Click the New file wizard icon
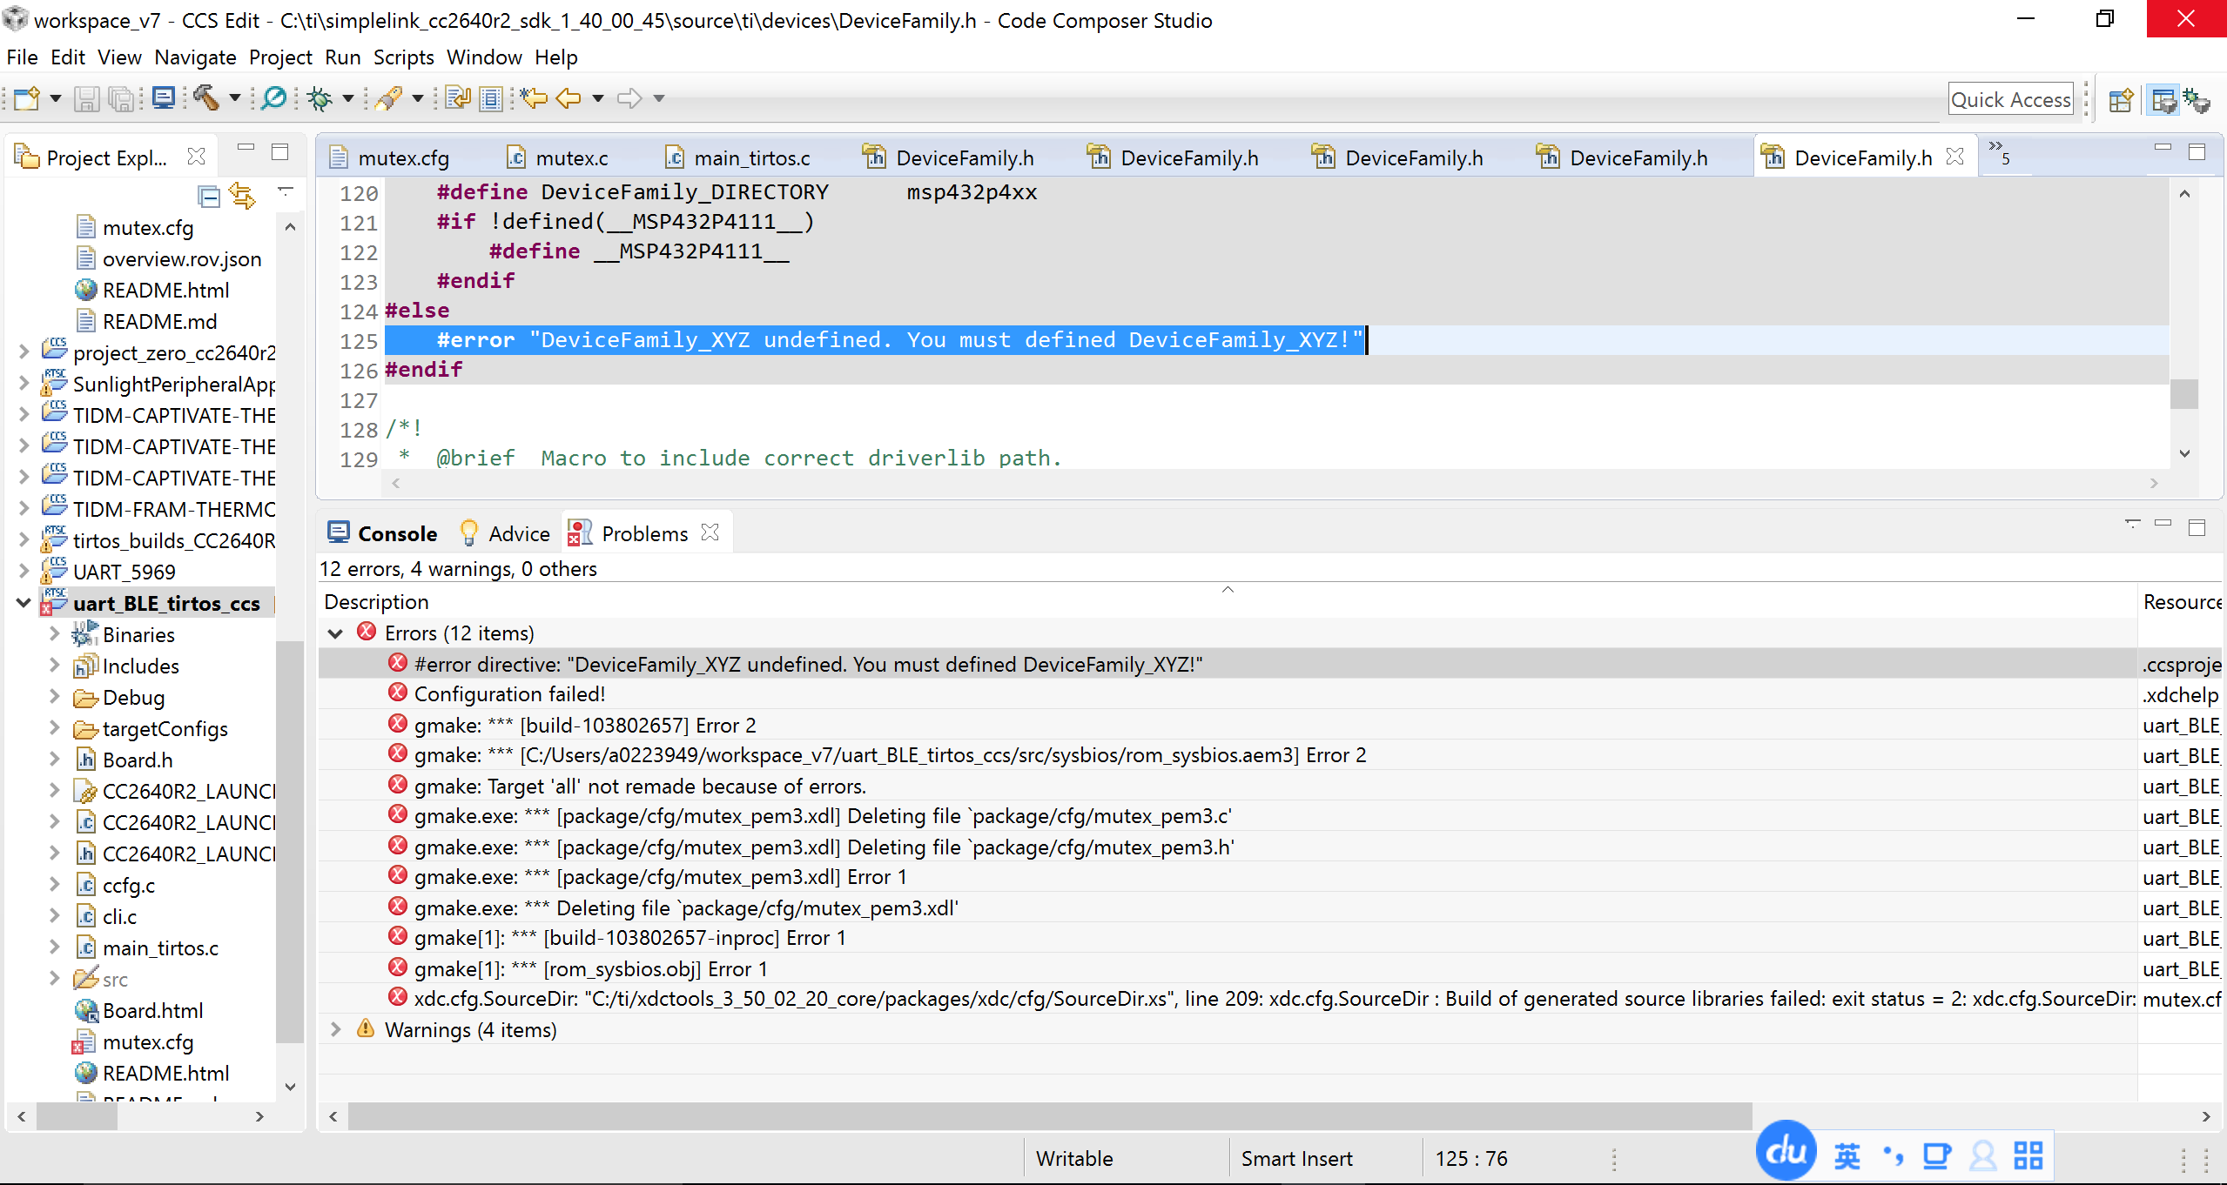This screenshot has width=2227, height=1185. pyautogui.click(x=26, y=98)
